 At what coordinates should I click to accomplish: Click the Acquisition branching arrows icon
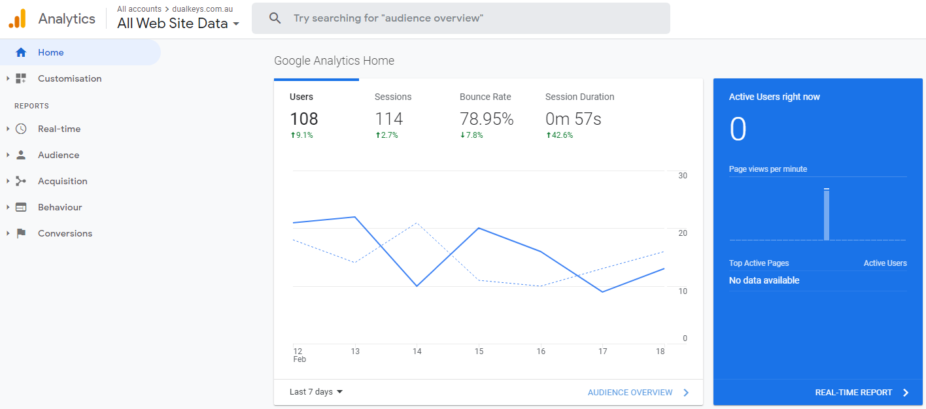click(x=21, y=181)
